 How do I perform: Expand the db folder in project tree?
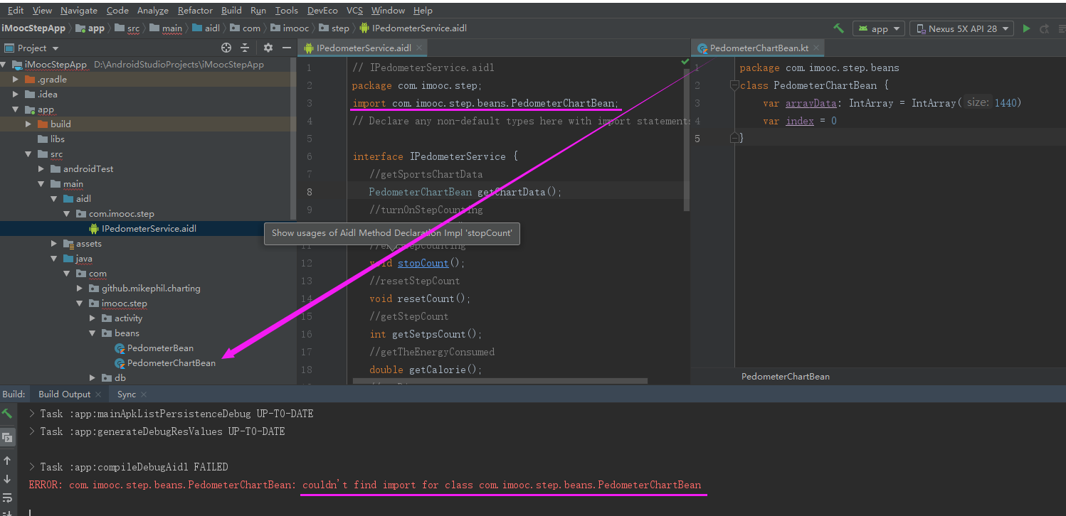click(x=91, y=377)
